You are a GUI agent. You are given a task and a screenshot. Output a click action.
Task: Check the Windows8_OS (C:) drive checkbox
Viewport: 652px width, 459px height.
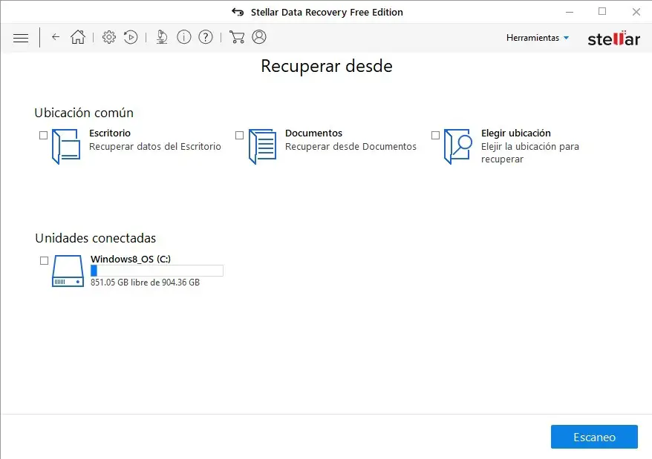pyautogui.click(x=44, y=260)
